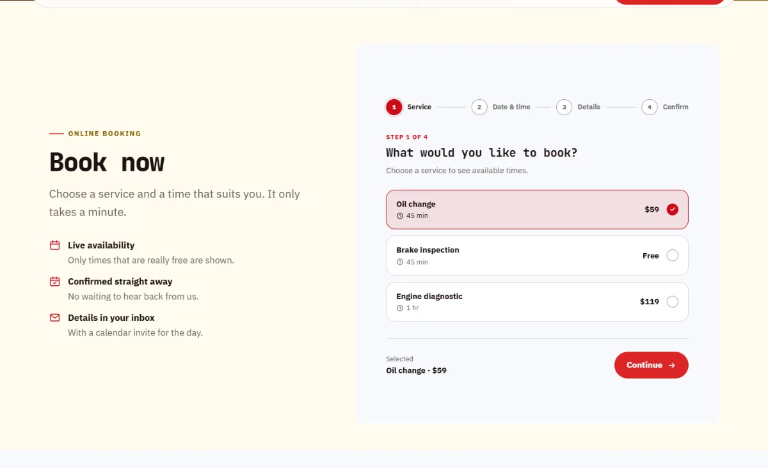Click 'No waiting to hear back from us.'
768x468 pixels.
point(133,297)
